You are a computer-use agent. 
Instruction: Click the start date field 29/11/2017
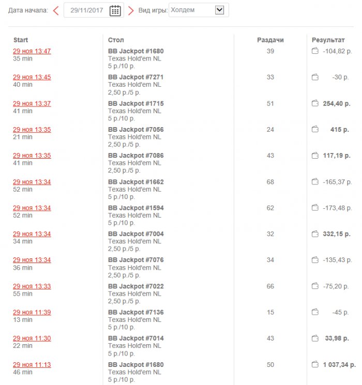[x=86, y=10]
